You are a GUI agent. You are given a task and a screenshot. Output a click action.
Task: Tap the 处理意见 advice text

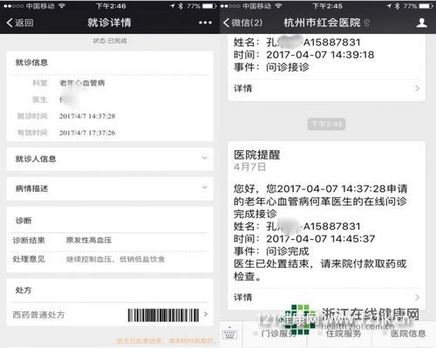[x=115, y=259]
